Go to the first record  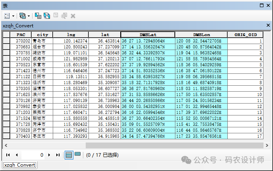click(x=8, y=155)
